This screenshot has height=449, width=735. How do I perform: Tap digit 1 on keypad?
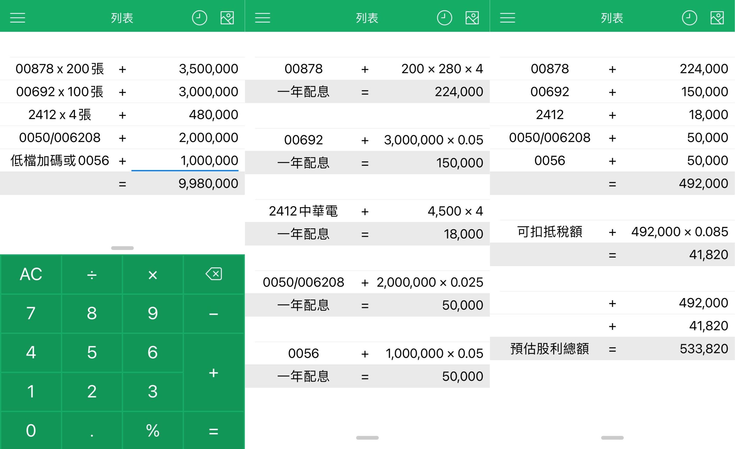coord(31,392)
